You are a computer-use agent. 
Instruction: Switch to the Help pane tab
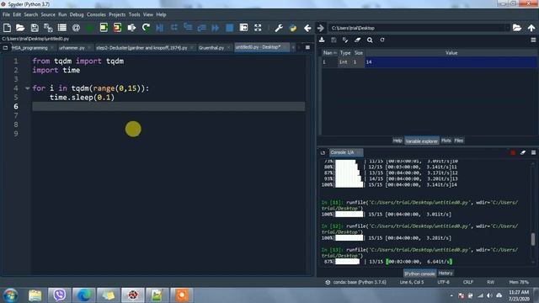[x=398, y=141]
